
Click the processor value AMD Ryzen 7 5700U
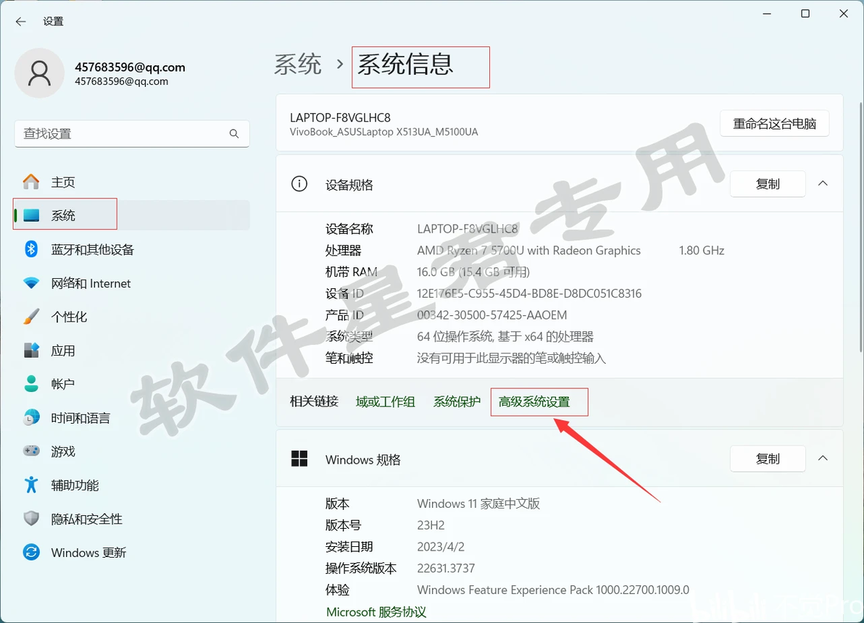[x=529, y=250]
